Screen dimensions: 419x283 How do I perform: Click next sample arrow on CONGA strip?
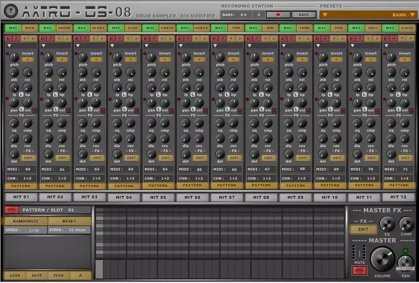(x=205, y=39)
